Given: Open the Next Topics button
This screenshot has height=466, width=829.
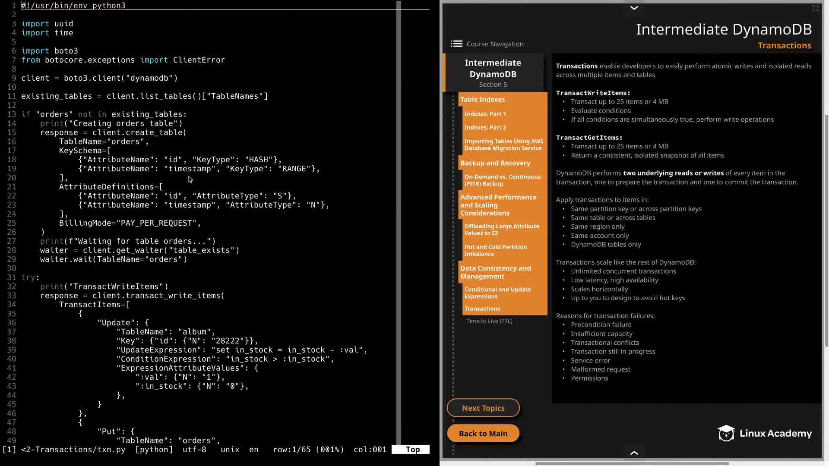Looking at the screenshot, I should pos(483,408).
